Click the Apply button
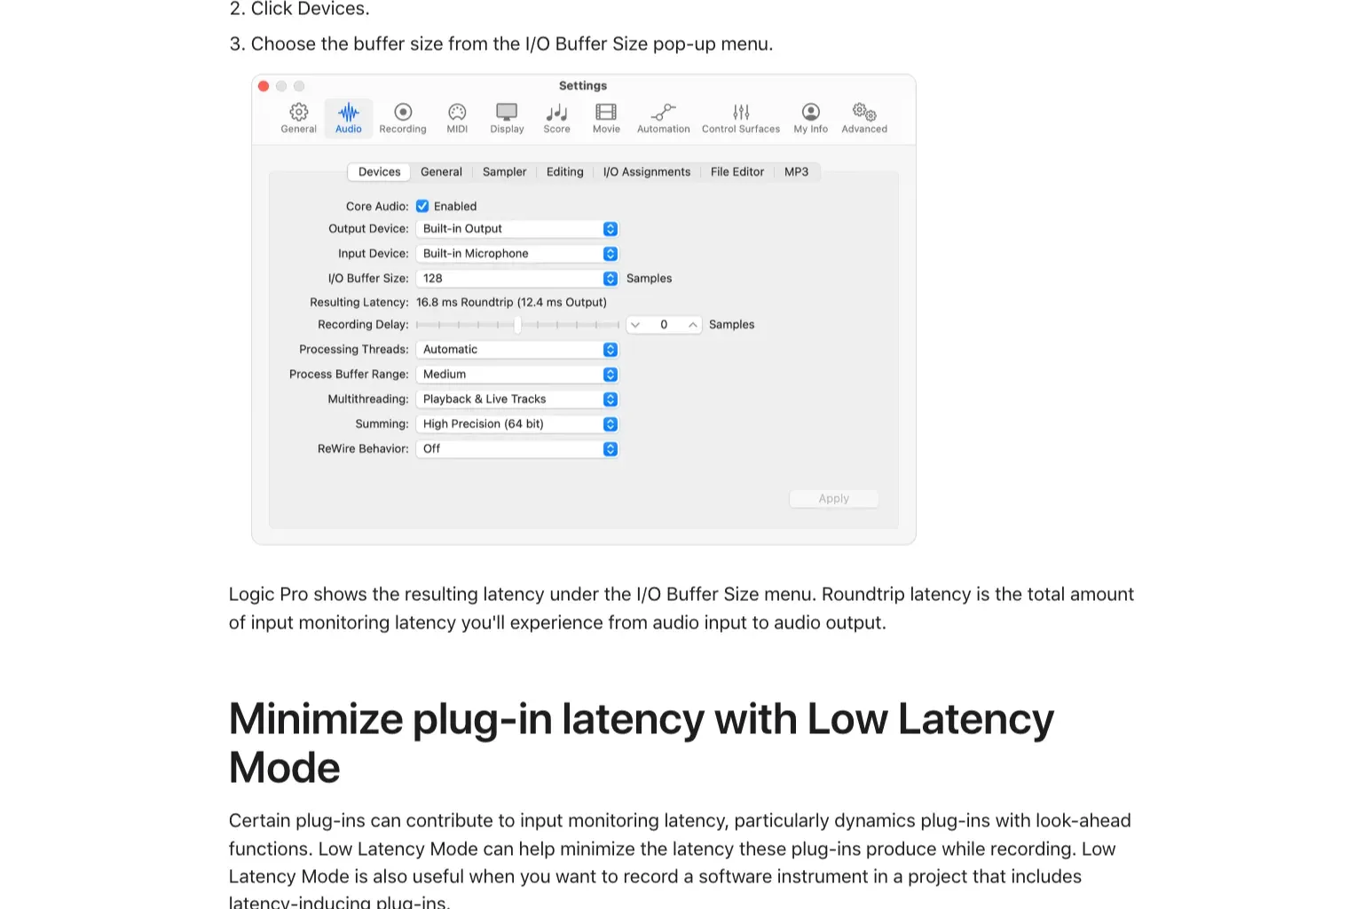 [834, 499]
